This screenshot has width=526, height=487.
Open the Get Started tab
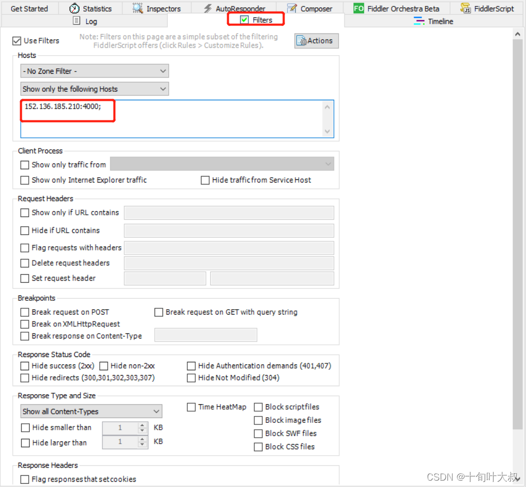point(30,8)
